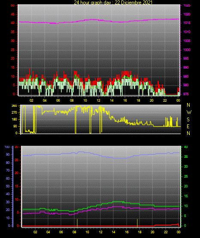Click the yellow dotted sunset marker
The image size is (200, 238).
(137, 223)
